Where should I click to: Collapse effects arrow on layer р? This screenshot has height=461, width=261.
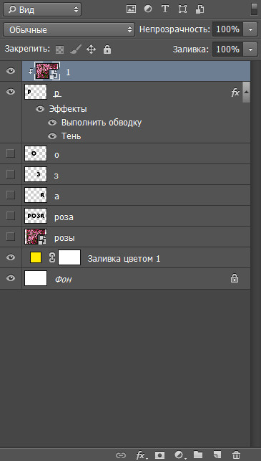coord(247,92)
